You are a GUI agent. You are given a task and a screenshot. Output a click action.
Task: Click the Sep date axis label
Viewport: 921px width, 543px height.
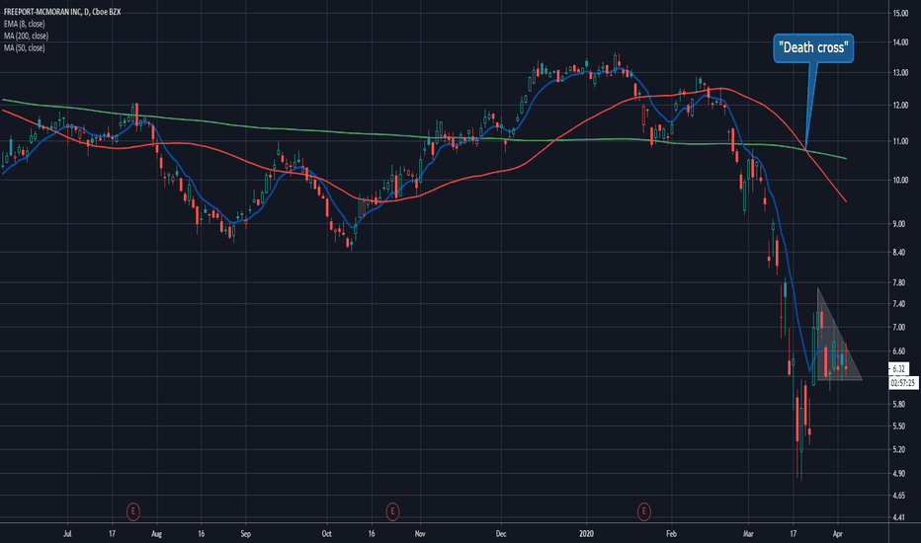(245, 534)
